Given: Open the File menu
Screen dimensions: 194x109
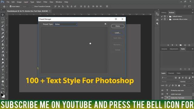Looking at the screenshot, I should point(8,2).
